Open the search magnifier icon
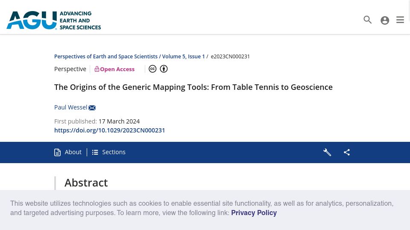The image size is (410, 230). tap(367, 20)
